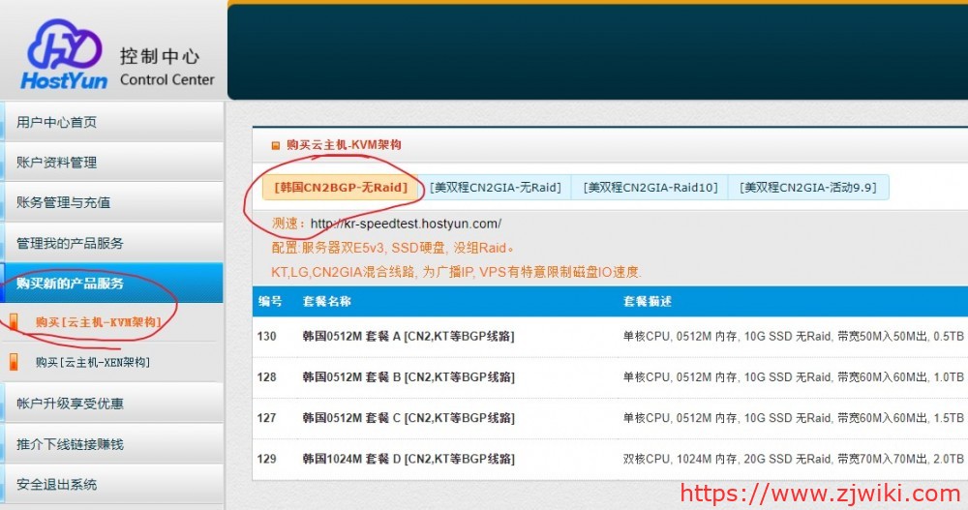Image resolution: width=968 pixels, height=510 pixels.
Task: Open 推介下线链接赚钱 page
Action: pyautogui.click(x=70, y=444)
